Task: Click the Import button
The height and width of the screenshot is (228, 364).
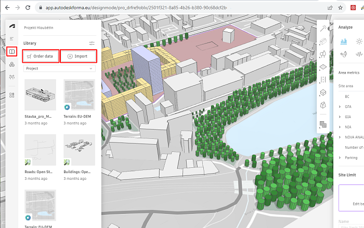Action: click(x=78, y=56)
